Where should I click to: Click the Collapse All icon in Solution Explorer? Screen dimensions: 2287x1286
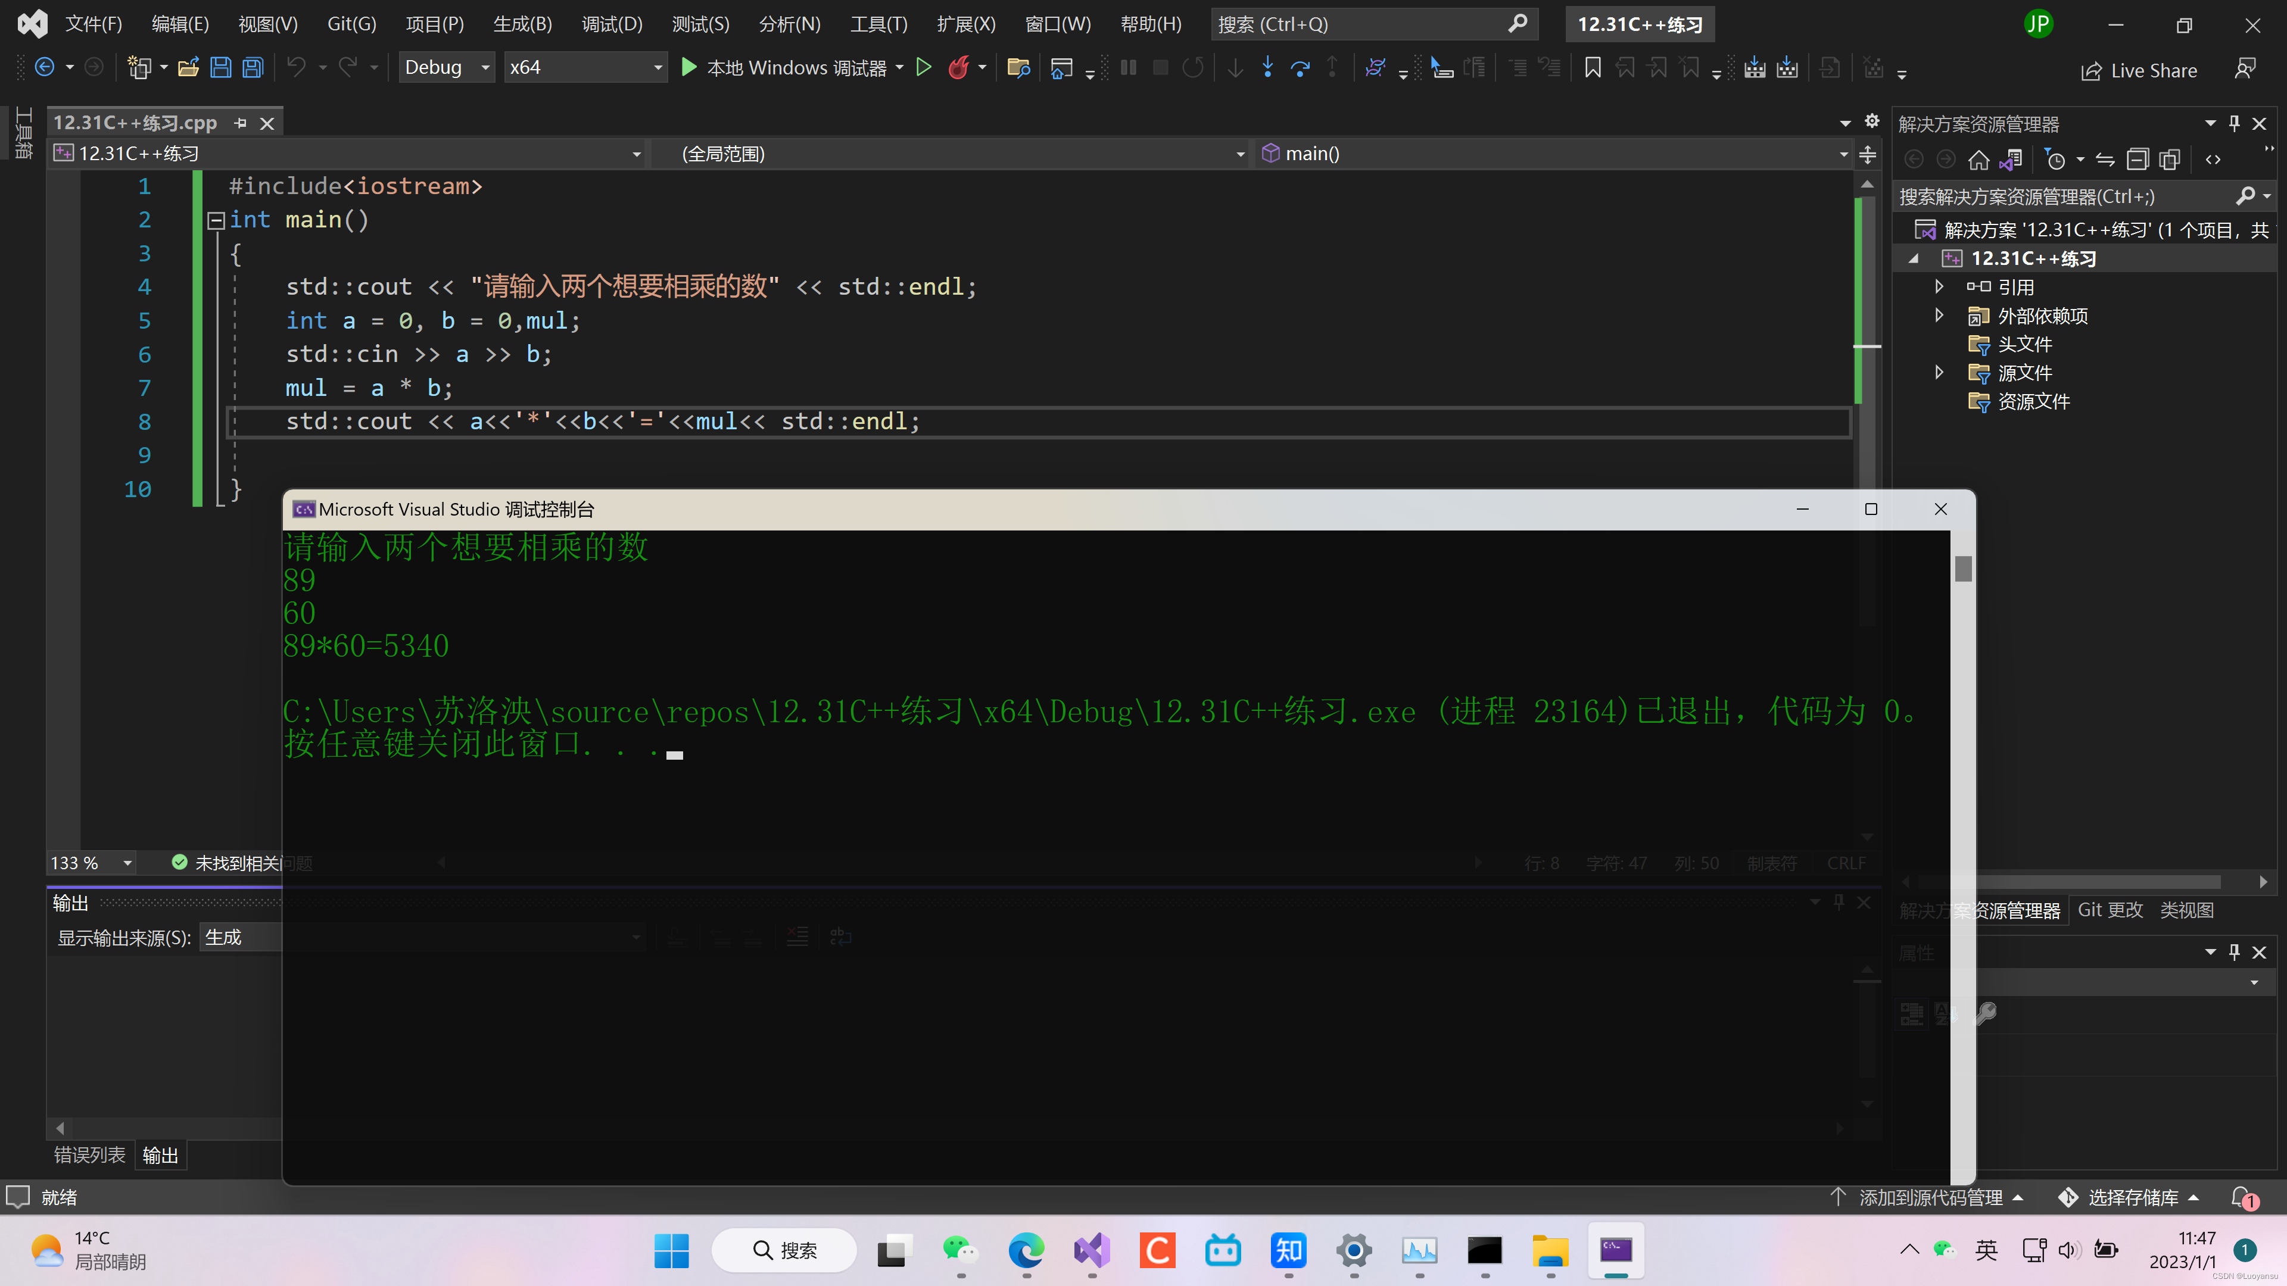coord(2138,160)
